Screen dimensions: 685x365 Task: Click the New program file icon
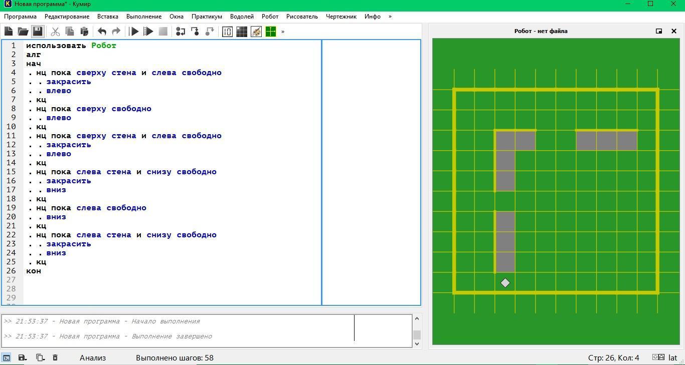(x=9, y=32)
